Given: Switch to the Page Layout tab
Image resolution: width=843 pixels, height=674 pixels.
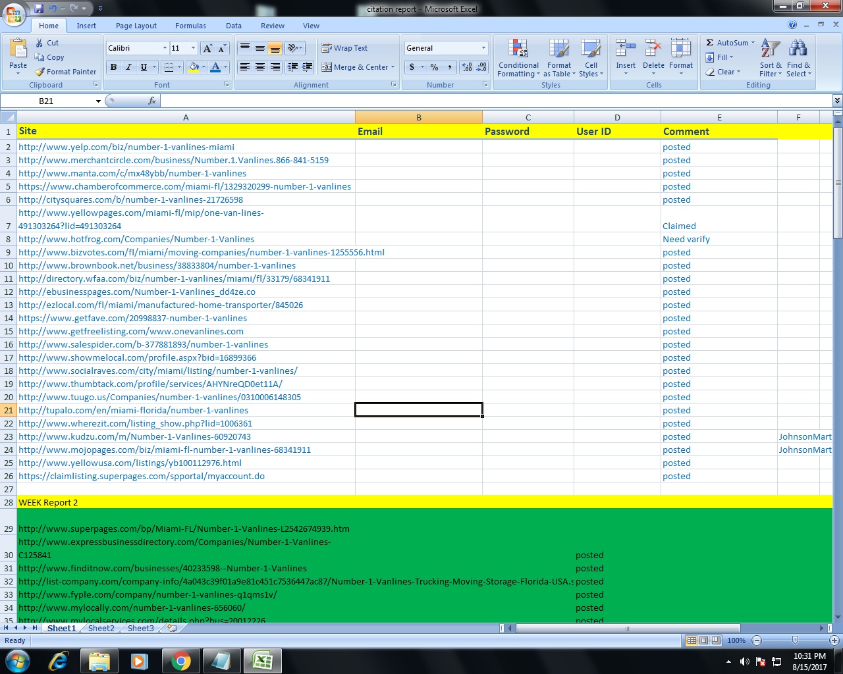Looking at the screenshot, I should (x=136, y=26).
